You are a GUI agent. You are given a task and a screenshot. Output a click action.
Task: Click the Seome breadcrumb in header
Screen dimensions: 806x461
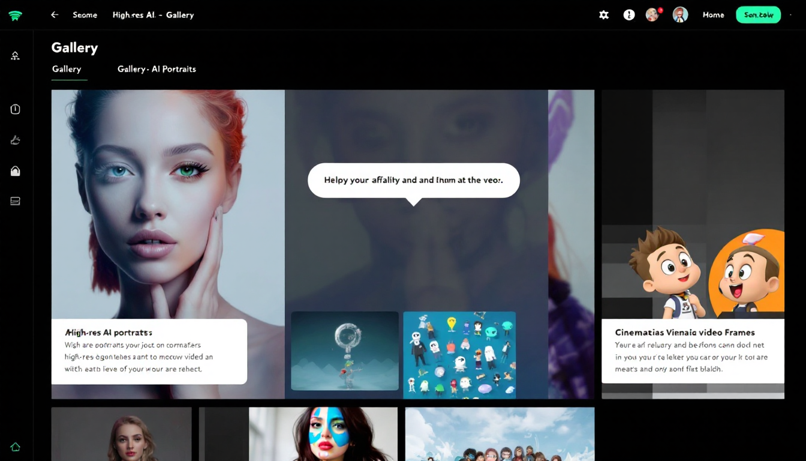coord(85,15)
